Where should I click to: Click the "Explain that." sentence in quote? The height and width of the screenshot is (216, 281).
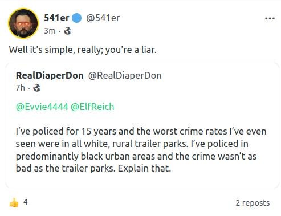pyautogui.click(x=144, y=168)
